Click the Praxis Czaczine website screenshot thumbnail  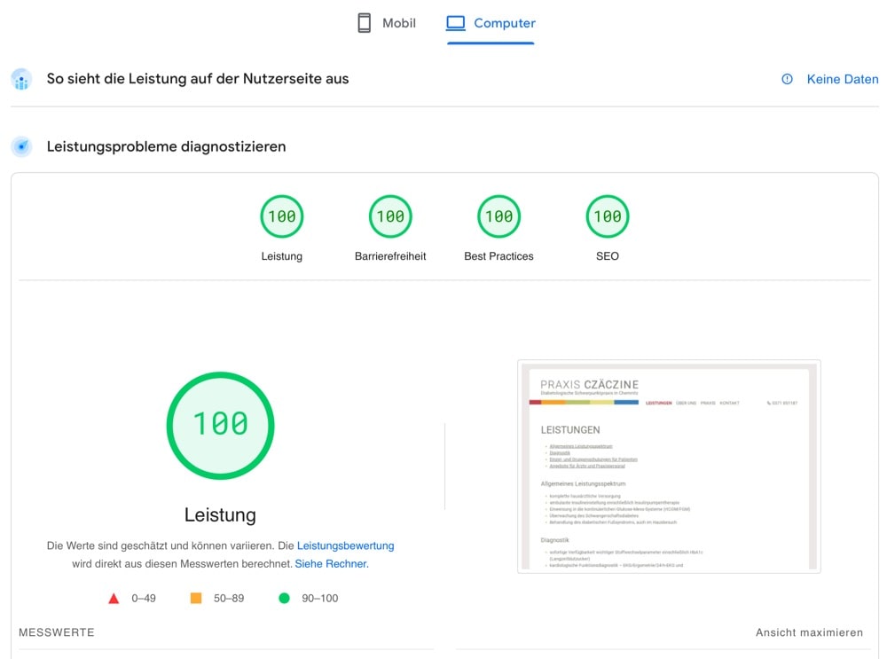[x=669, y=466]
